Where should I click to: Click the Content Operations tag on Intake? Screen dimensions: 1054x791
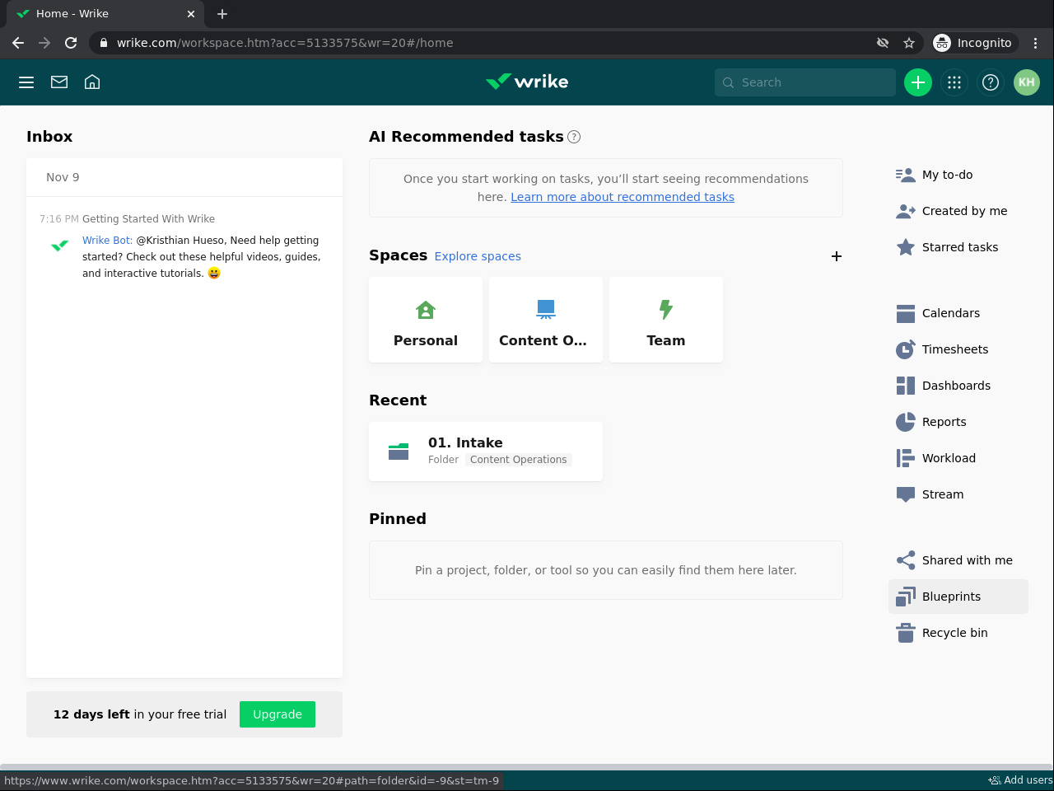pos(519,460)
